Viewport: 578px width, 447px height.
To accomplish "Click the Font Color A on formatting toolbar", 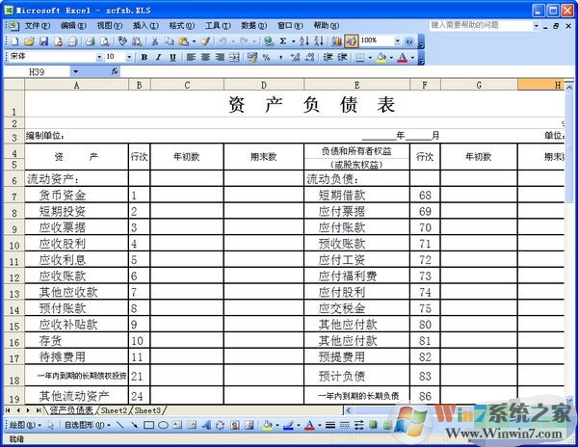I will click(x=402, y=57).
